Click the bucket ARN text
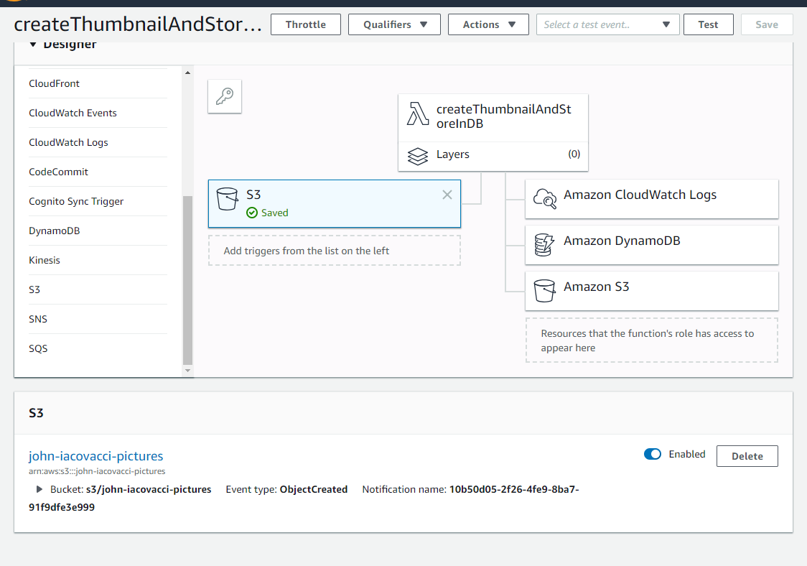The height and width of the screenshot is (566, 807). [97, 471]
